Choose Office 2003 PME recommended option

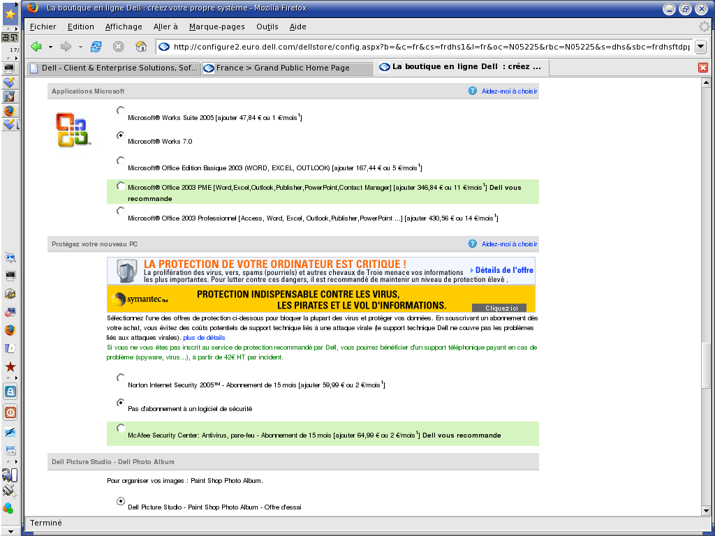coord(120,186)
